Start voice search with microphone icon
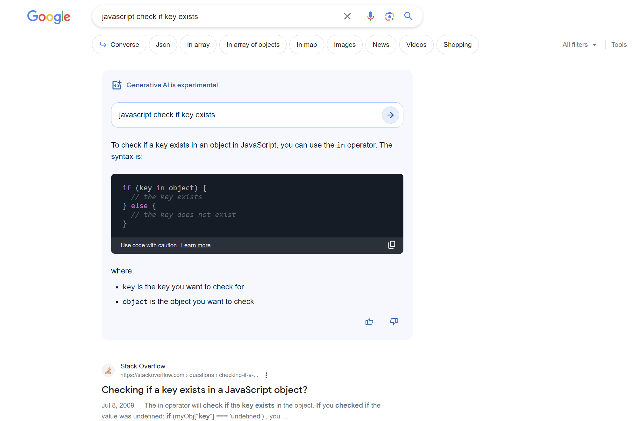 (370, 16)
